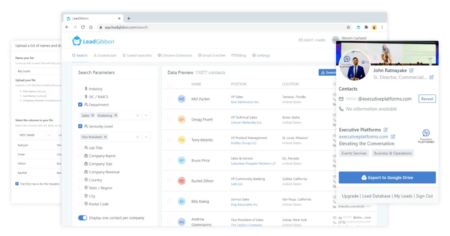The width and height of the screenshot is (450, 236).
Task: Click the browser address bar
Action: (221, 27)
